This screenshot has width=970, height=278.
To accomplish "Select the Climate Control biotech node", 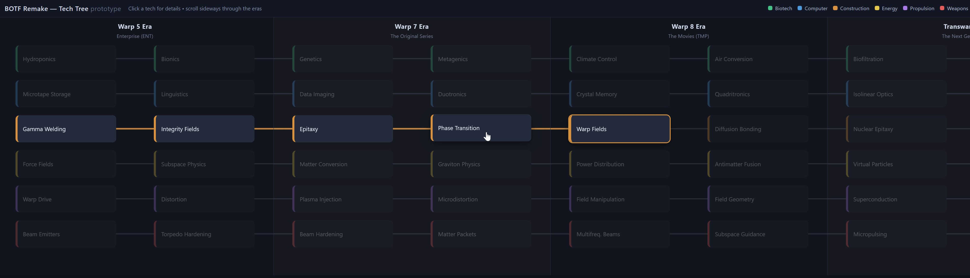I will point(619,59).
